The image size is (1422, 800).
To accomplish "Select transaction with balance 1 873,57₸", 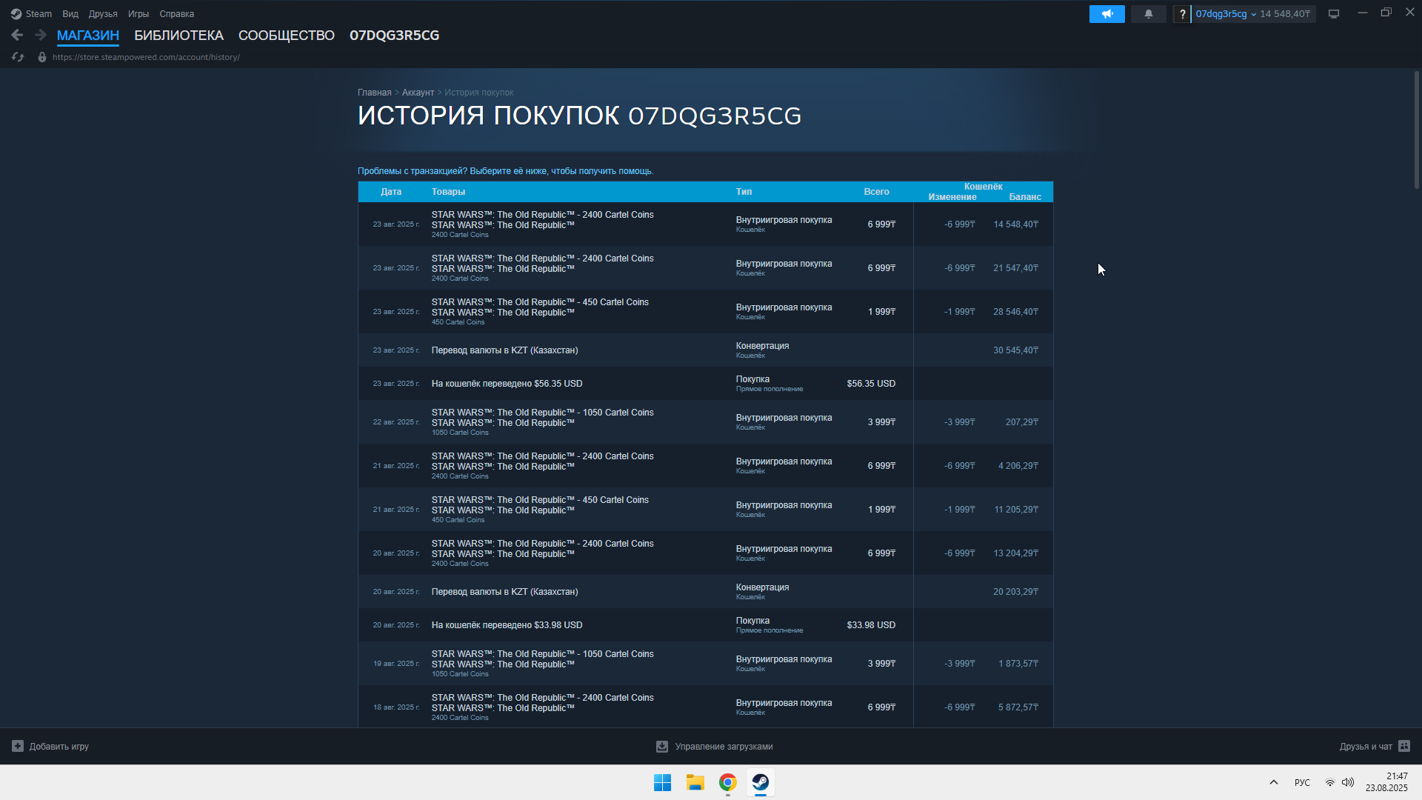I will [x=706, y=664].
